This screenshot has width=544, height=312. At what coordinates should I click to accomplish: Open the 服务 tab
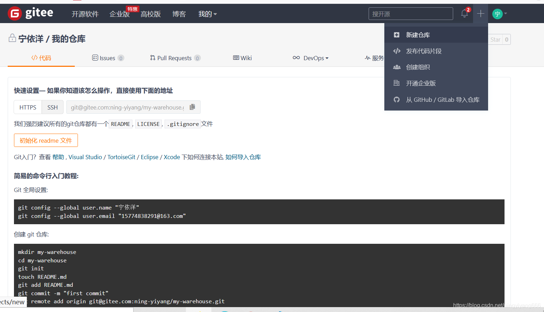pos(374,58)
